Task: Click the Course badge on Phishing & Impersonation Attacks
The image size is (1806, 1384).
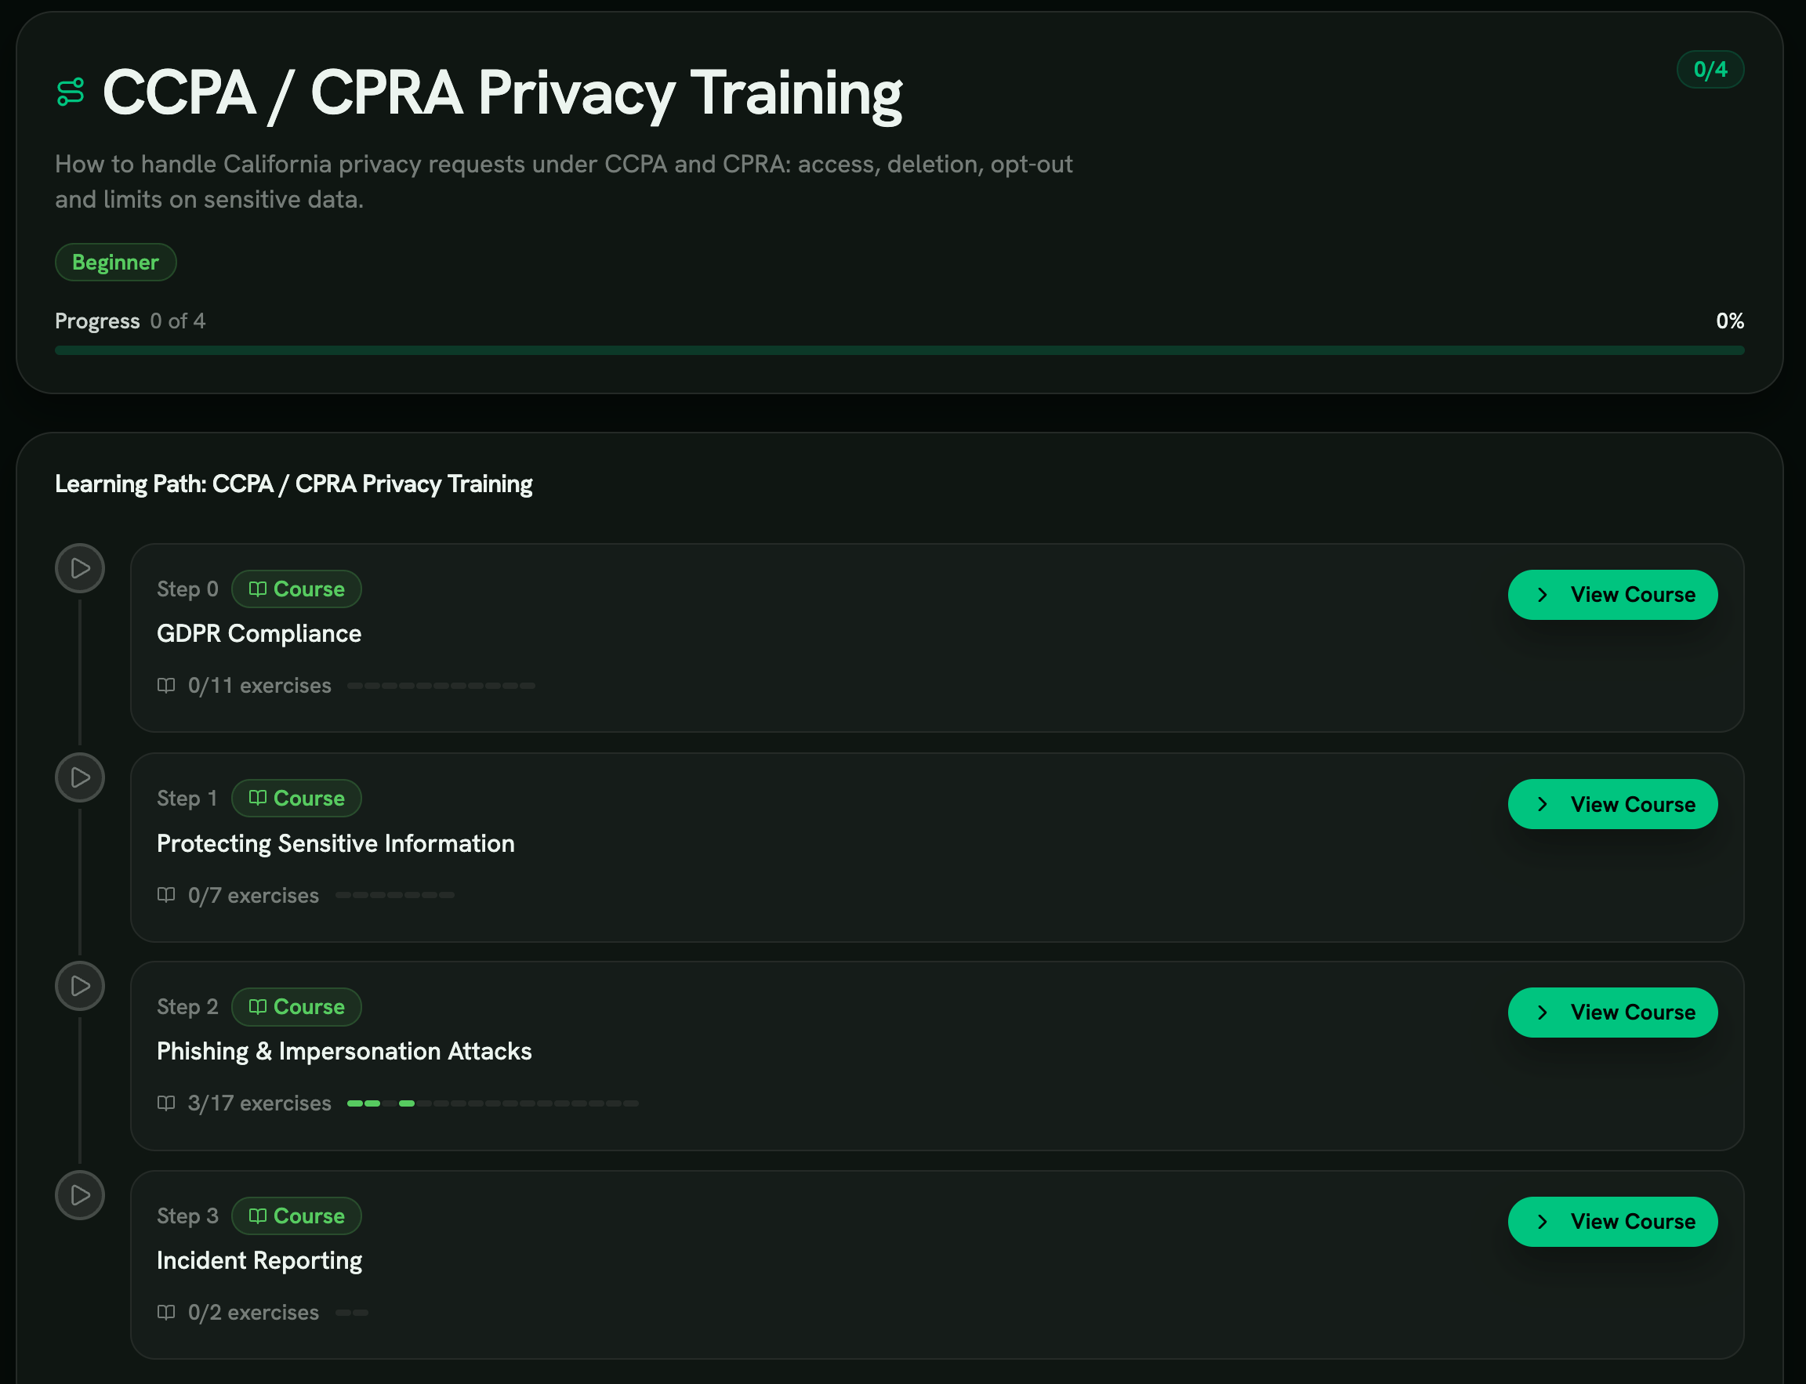Action: point(296,1007)
